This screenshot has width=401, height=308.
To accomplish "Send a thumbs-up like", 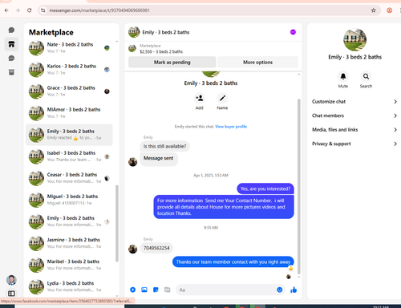I will pyautogui.click(x=294, y=290).
